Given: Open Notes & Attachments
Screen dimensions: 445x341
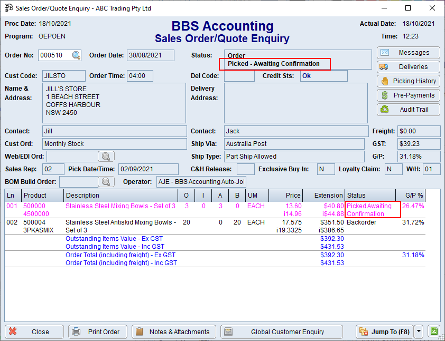Looking at the screenshot, I should (173, 332).
